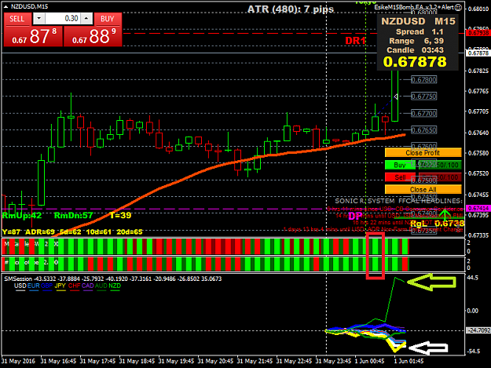
Task: Click the CHF currency legend label
Action: click(x=74, y=286)
